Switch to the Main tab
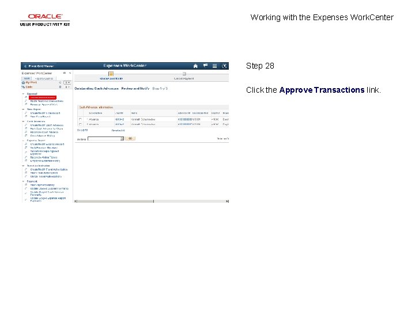The image size is (415, 311). [27, 78]
